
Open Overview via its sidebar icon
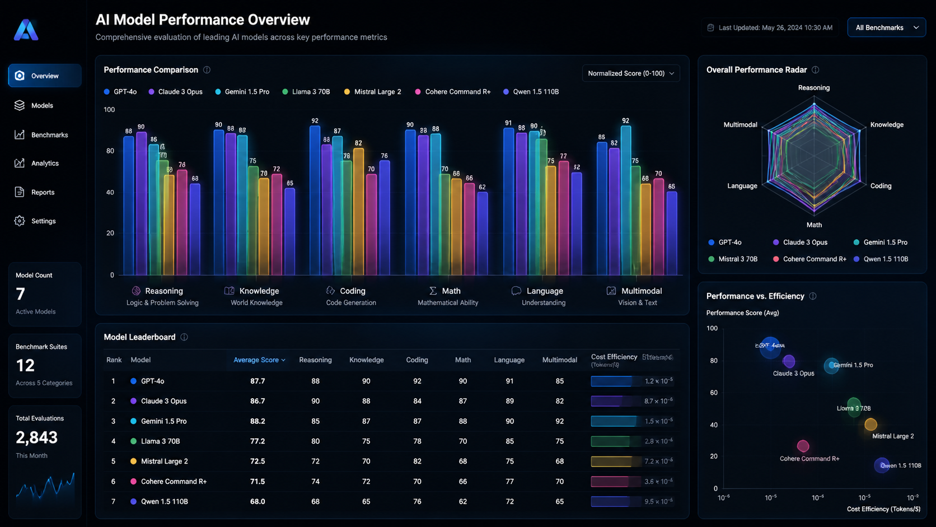20,76
